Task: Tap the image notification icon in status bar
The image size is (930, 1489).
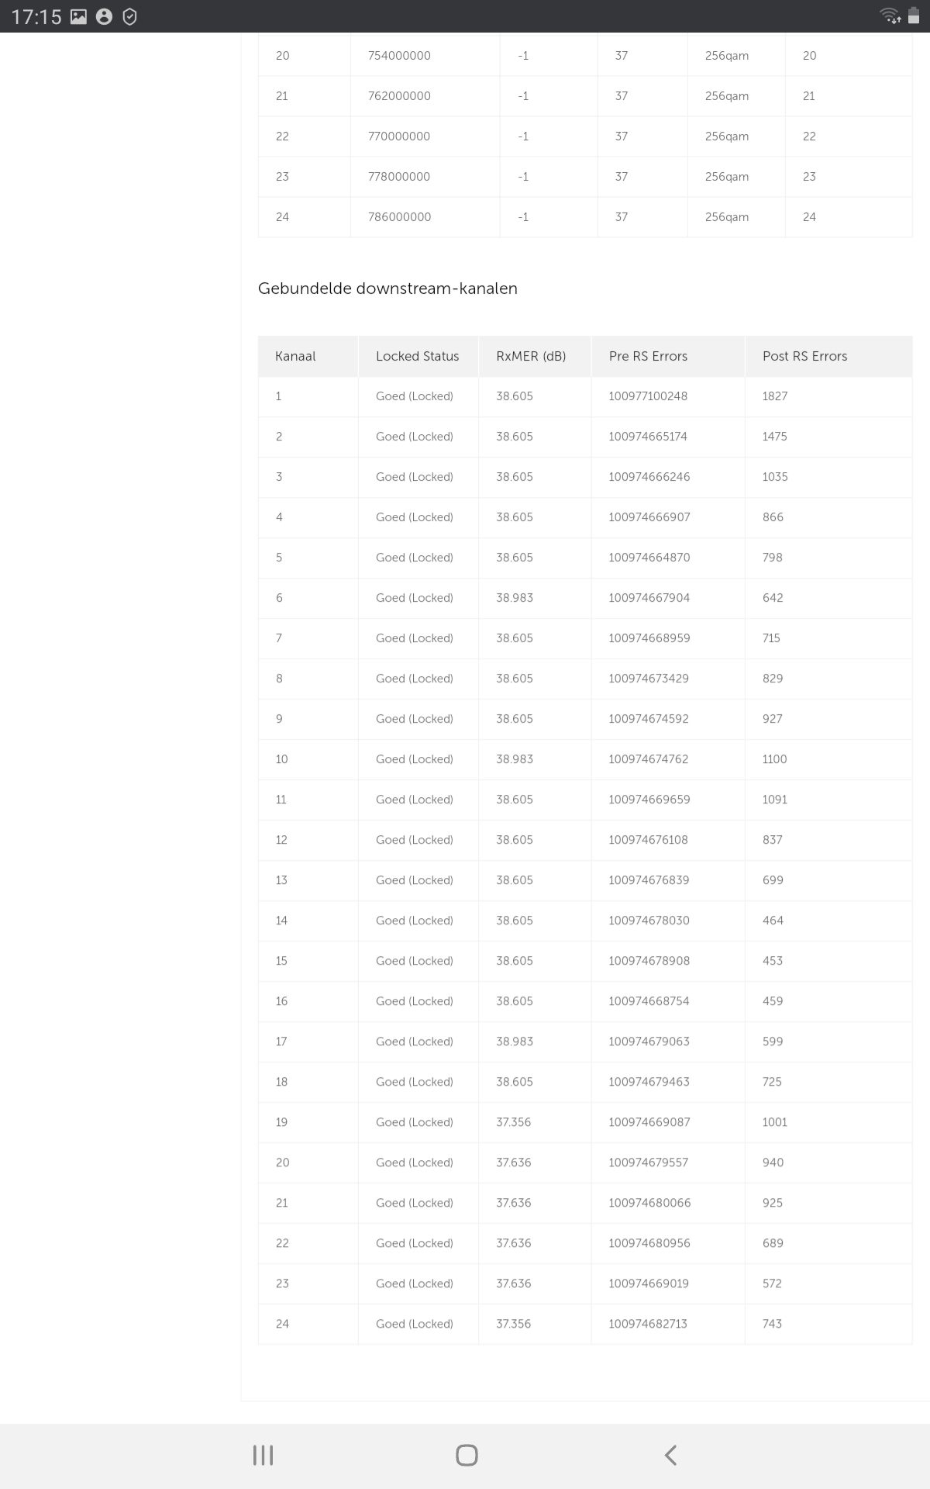Action: (x=78, y=16)
